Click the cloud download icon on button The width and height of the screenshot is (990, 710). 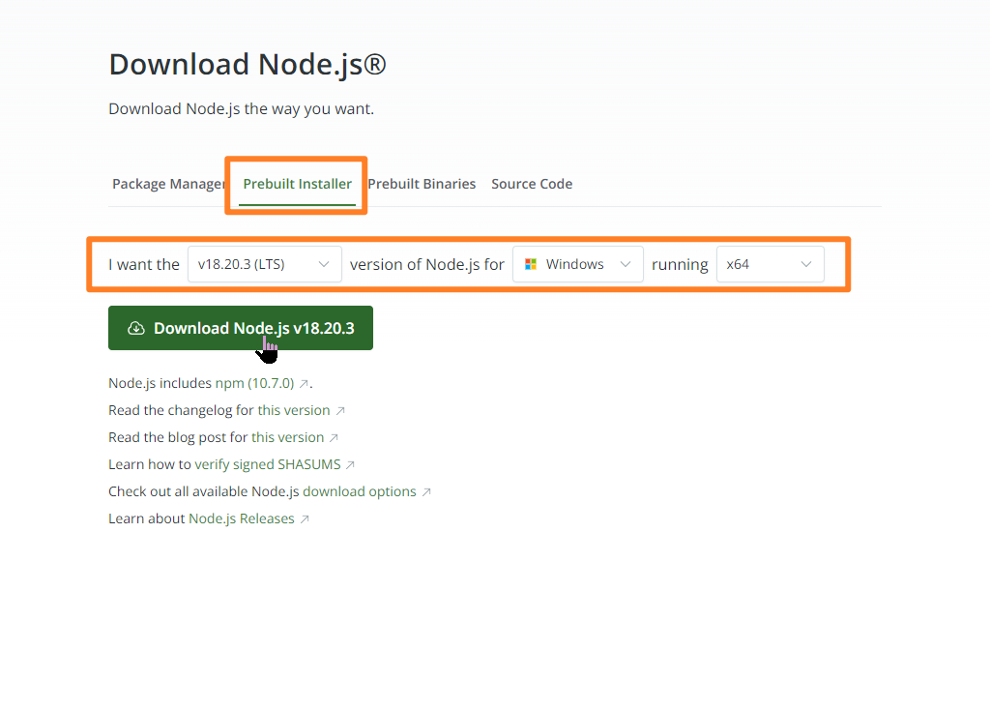click(x=135, y=328)
